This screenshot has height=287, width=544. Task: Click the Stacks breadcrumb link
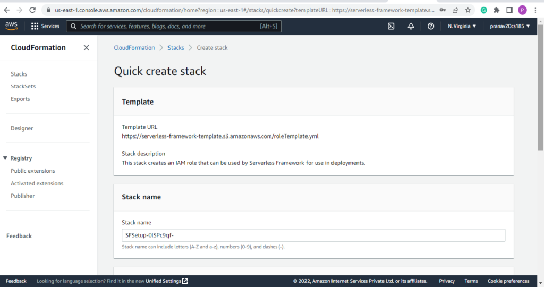175,48
